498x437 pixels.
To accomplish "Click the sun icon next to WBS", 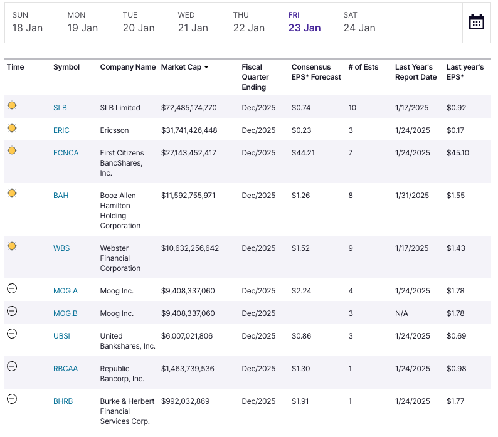I will click(12, 246).
